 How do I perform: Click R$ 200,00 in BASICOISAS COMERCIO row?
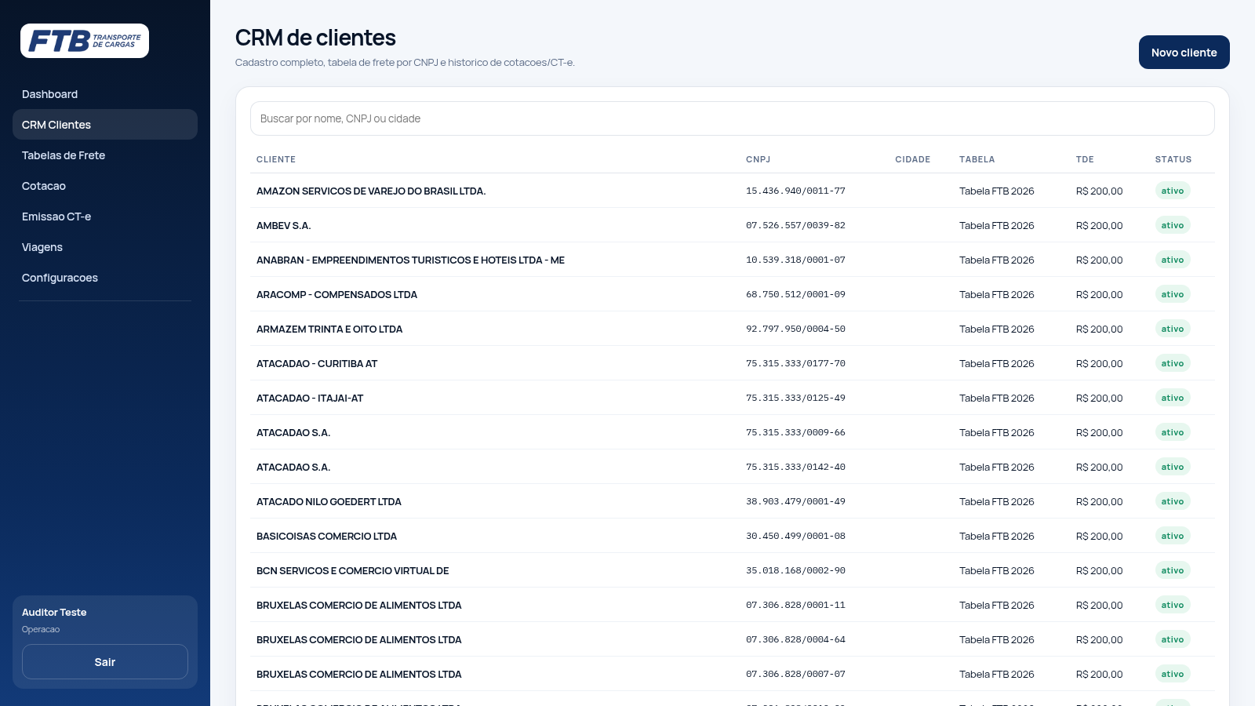click(1100, 536)
